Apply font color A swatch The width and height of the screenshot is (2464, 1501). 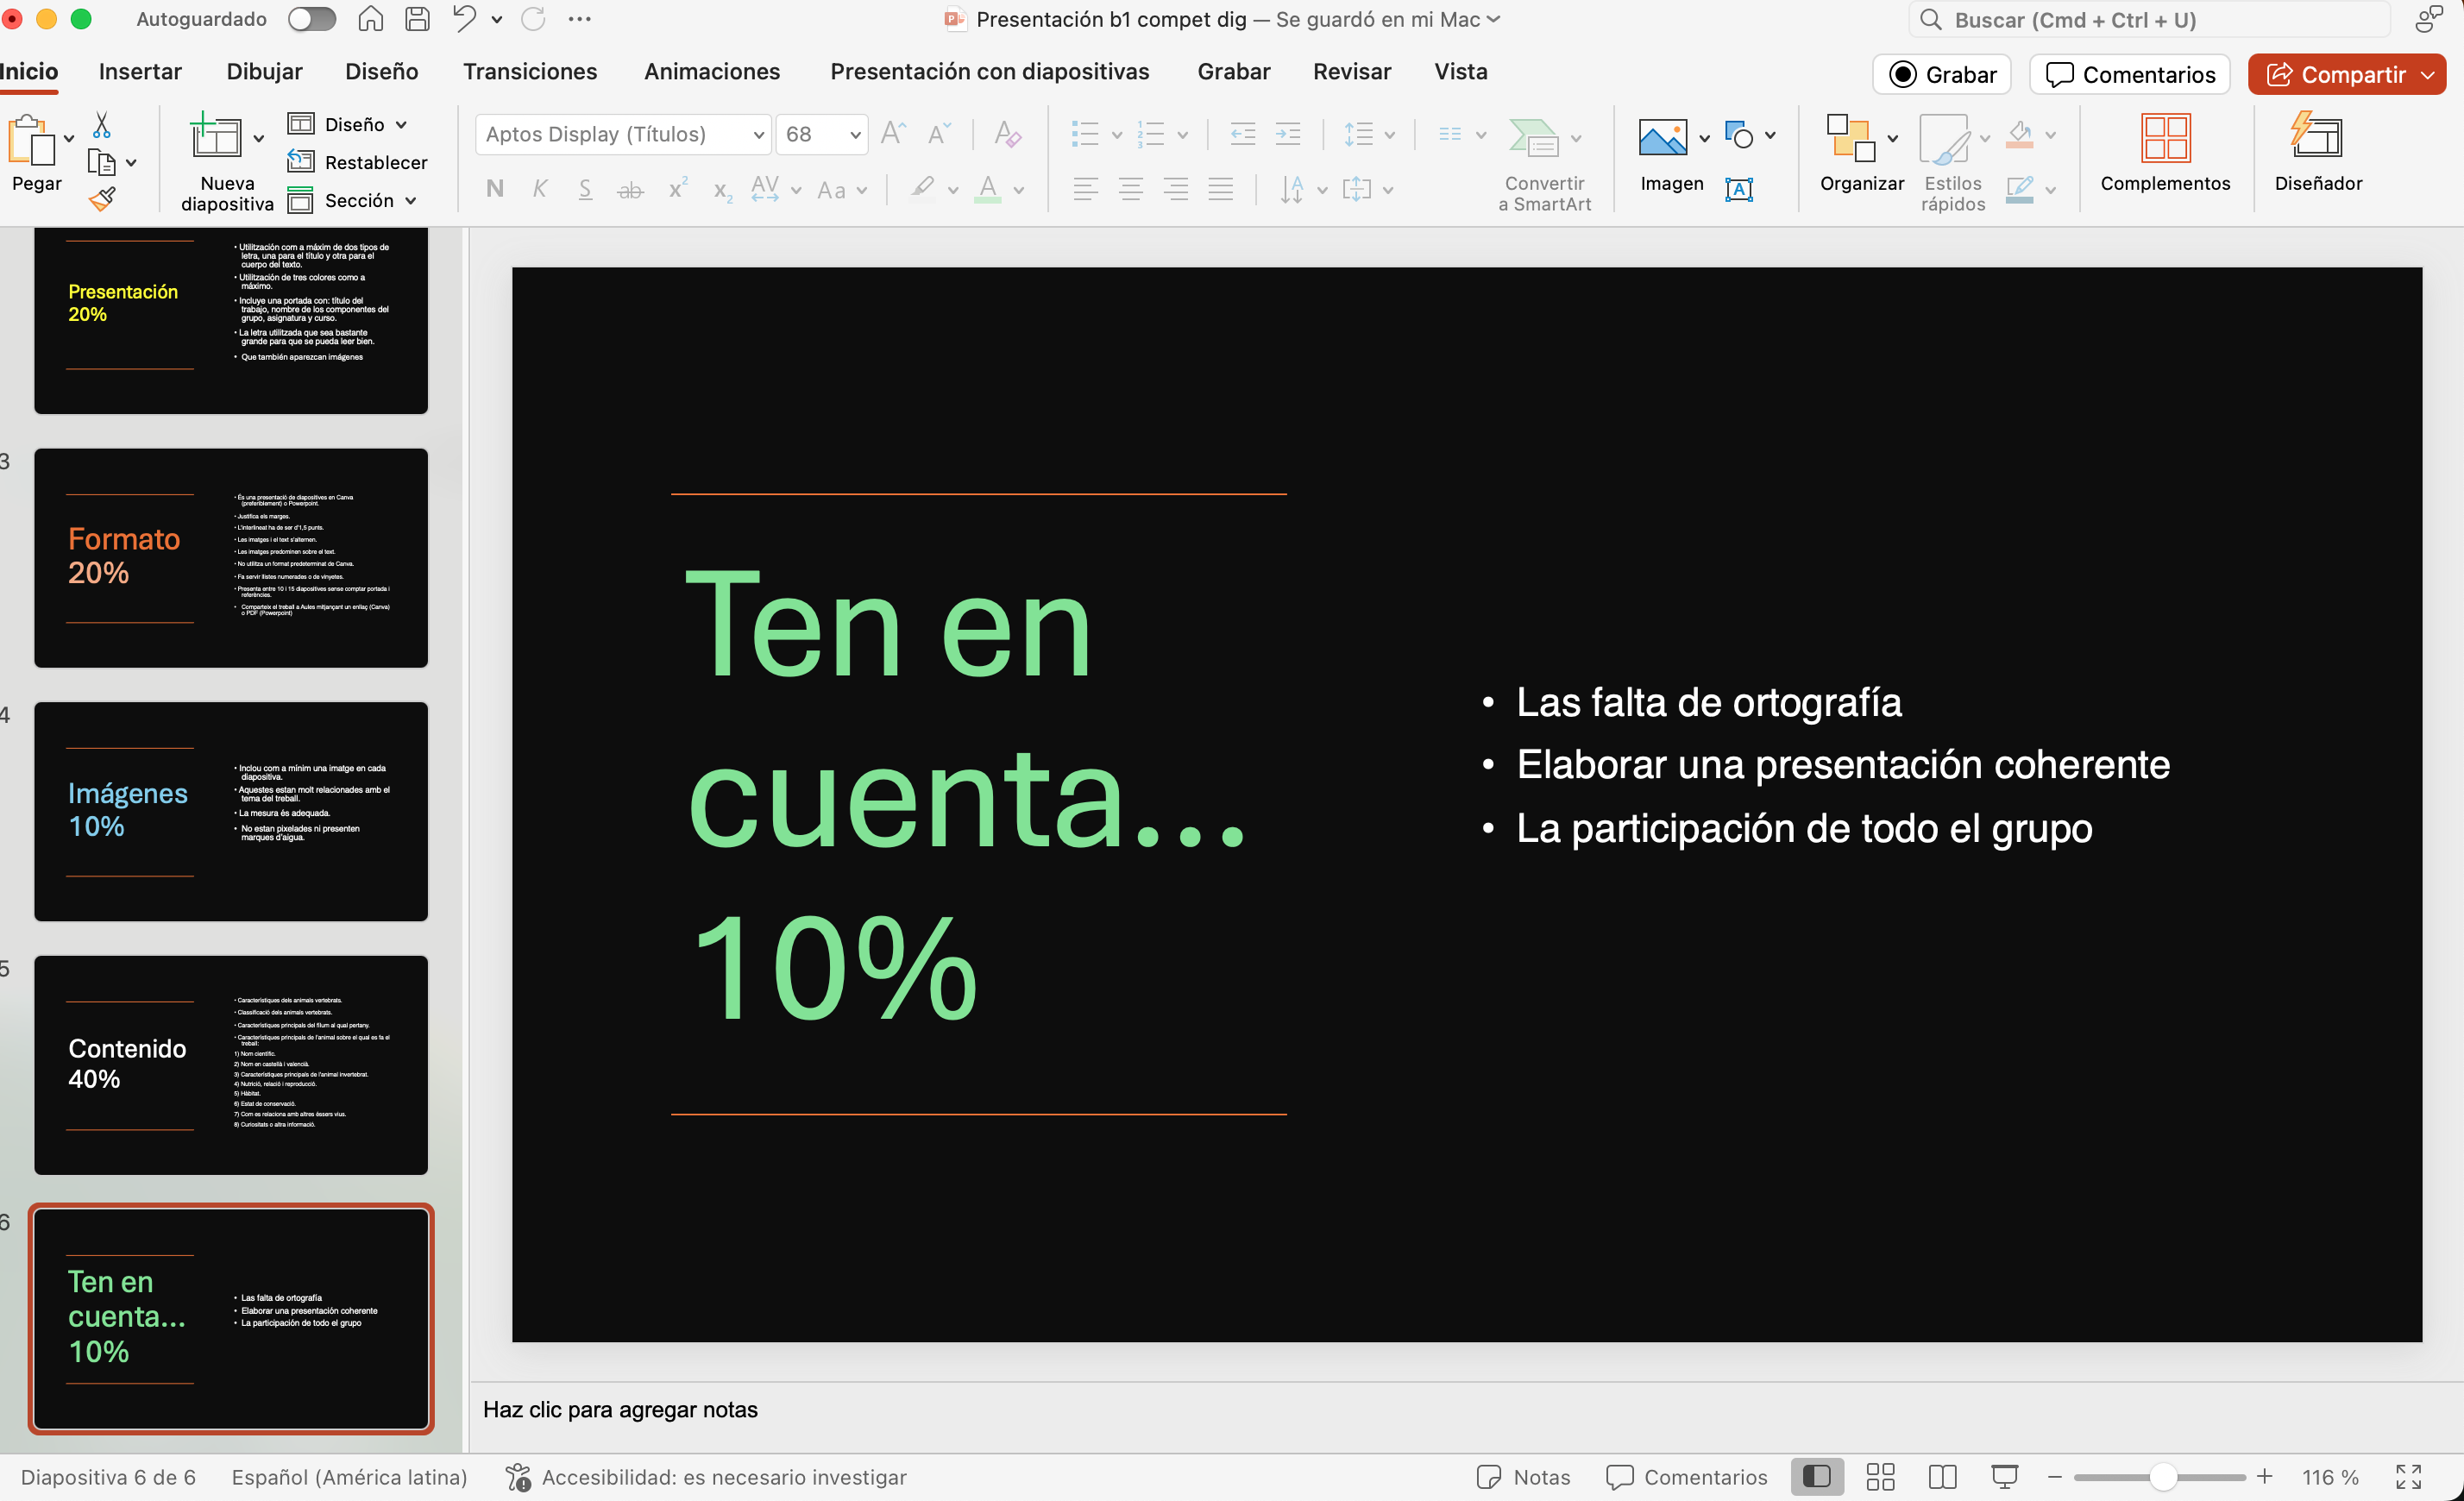(987, 189)
